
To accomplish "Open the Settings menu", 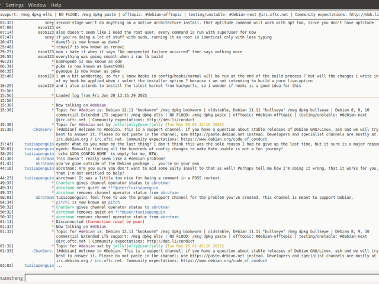I will (x=14, y=4).
